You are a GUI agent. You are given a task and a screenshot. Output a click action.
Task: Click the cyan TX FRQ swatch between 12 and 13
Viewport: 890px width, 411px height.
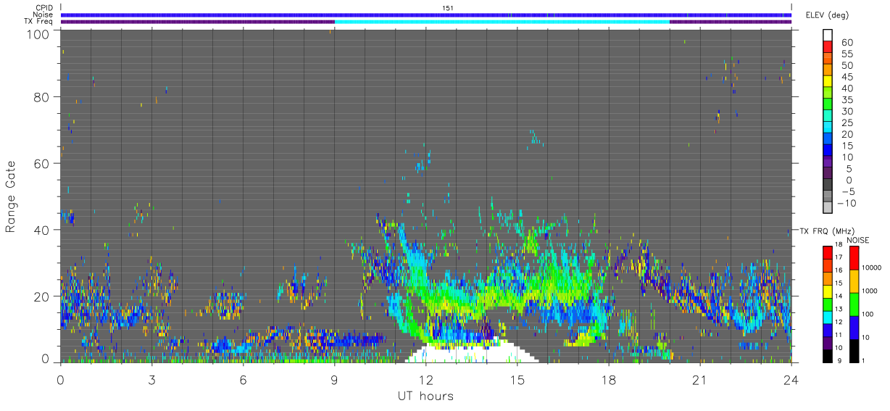(x=828, y=316)
